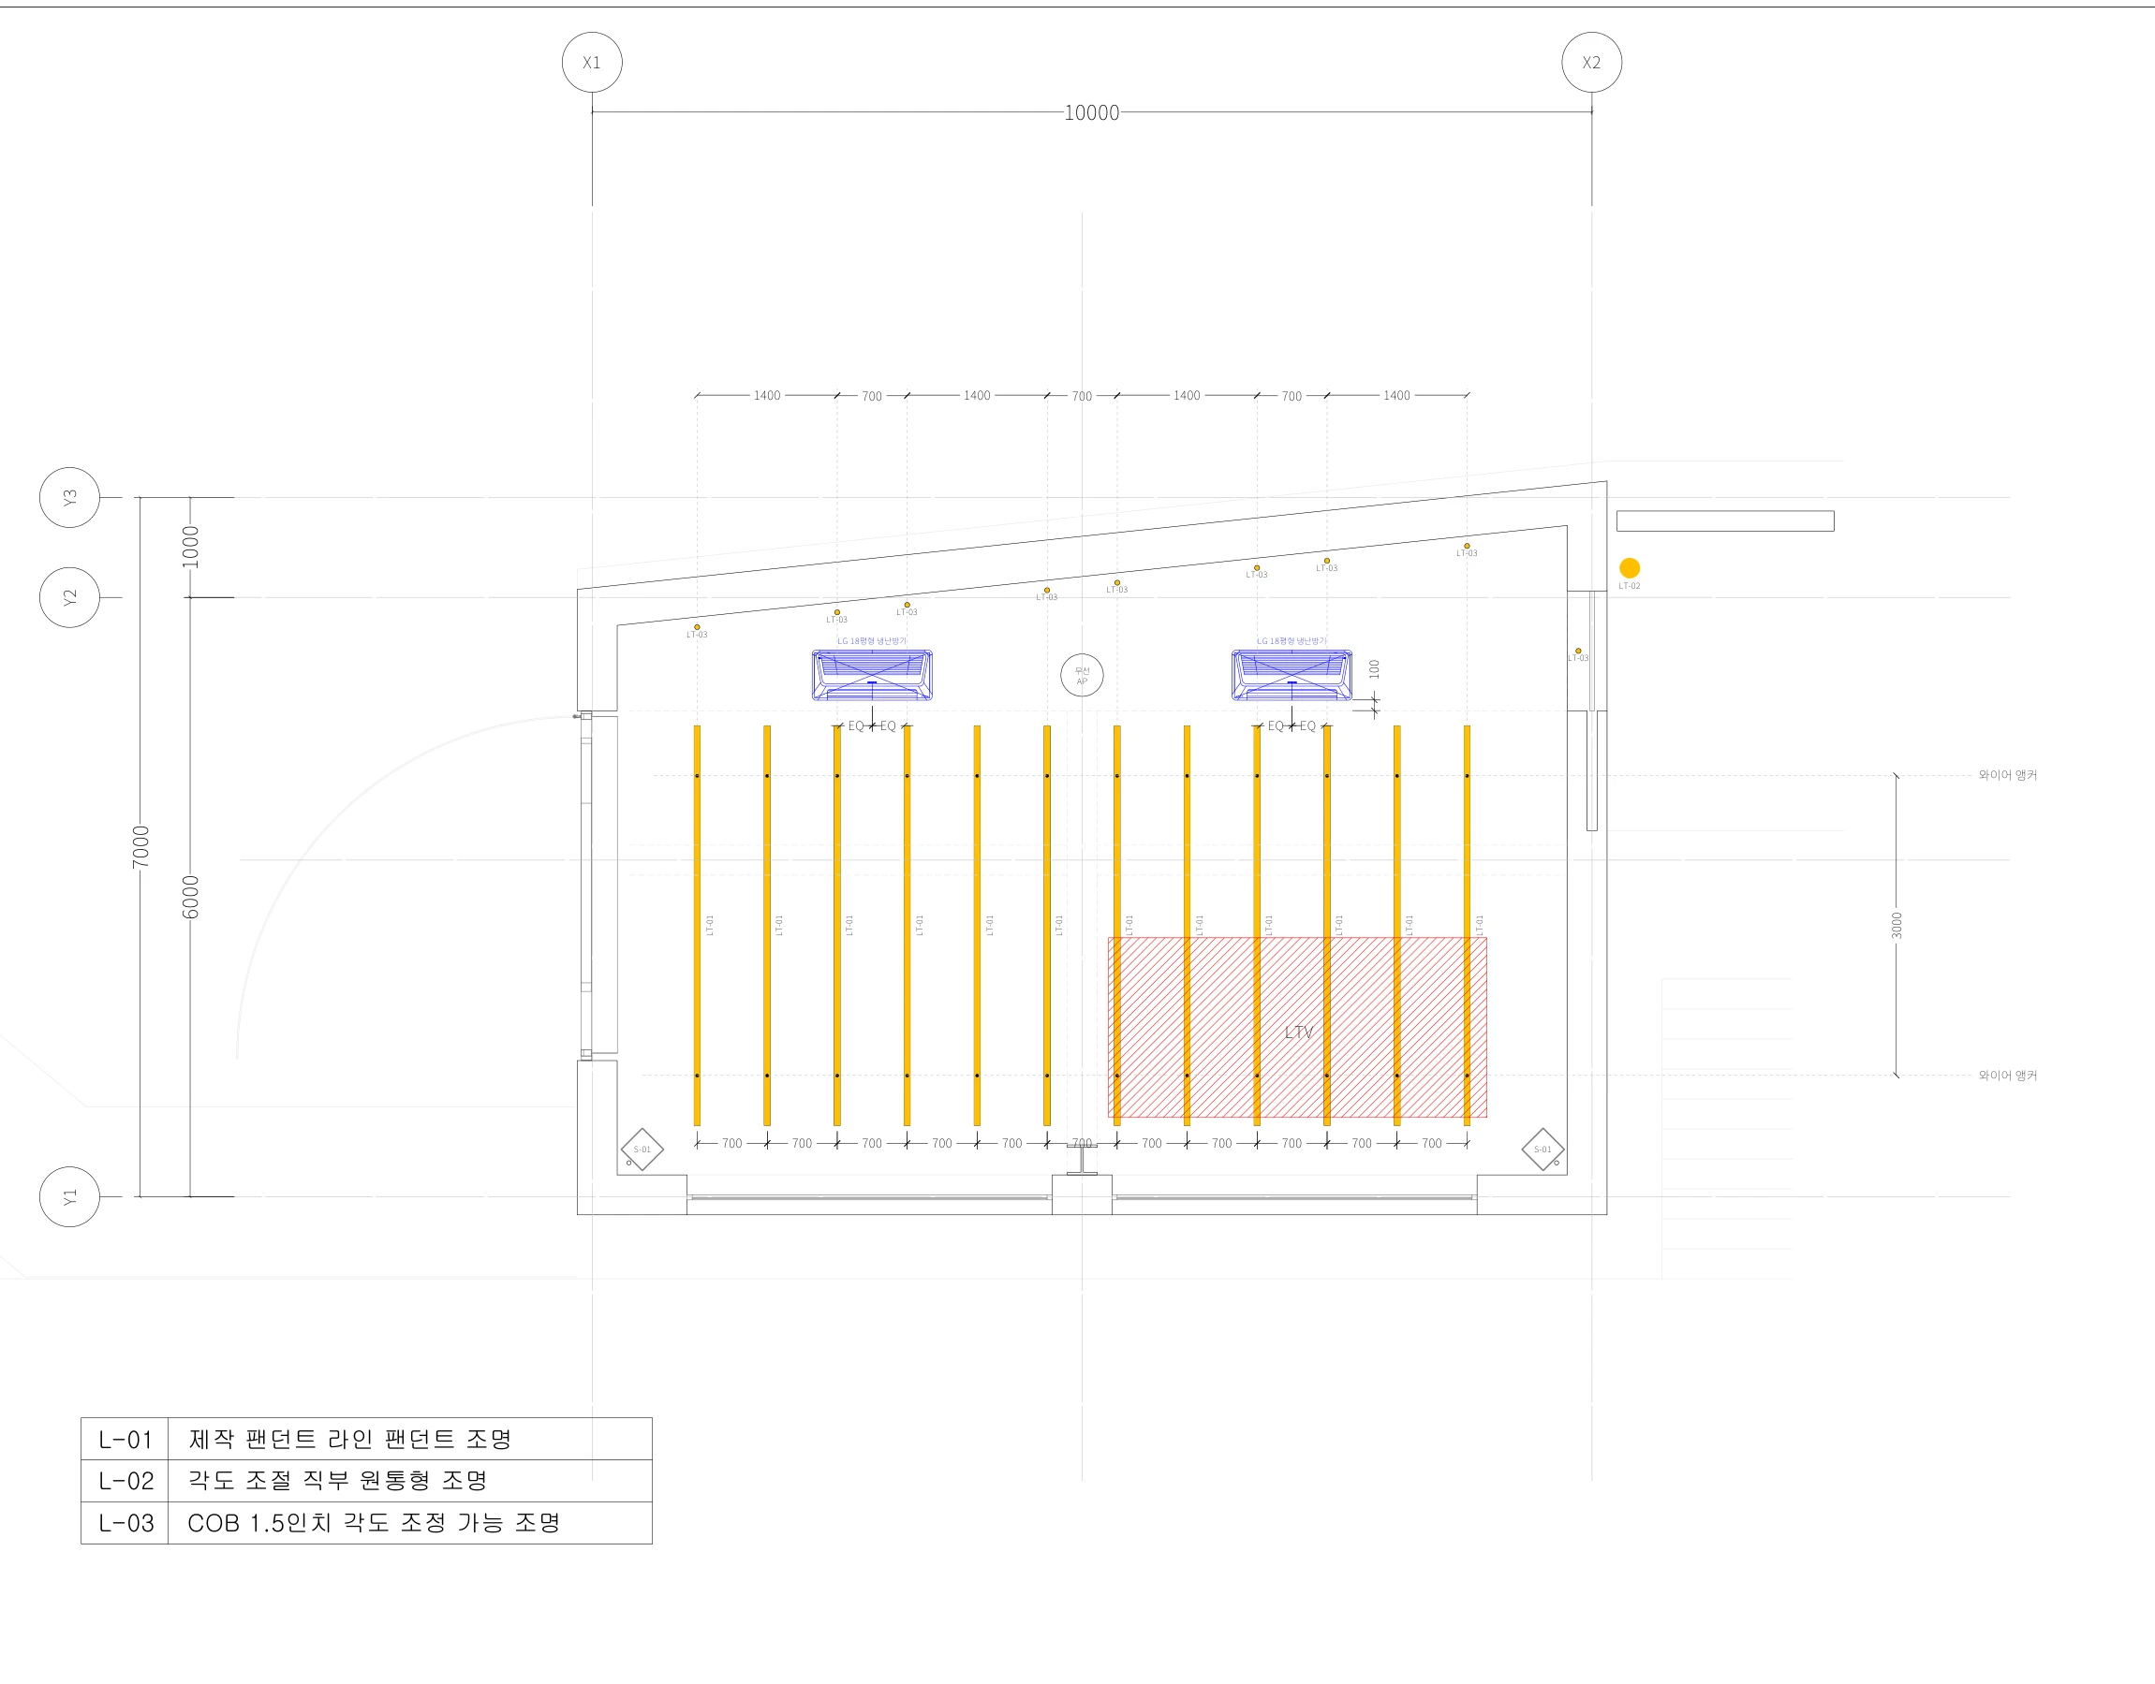Click the Y3 grid axis marker
Screen dimensions: 2155x1684
[x=69, y=498]
